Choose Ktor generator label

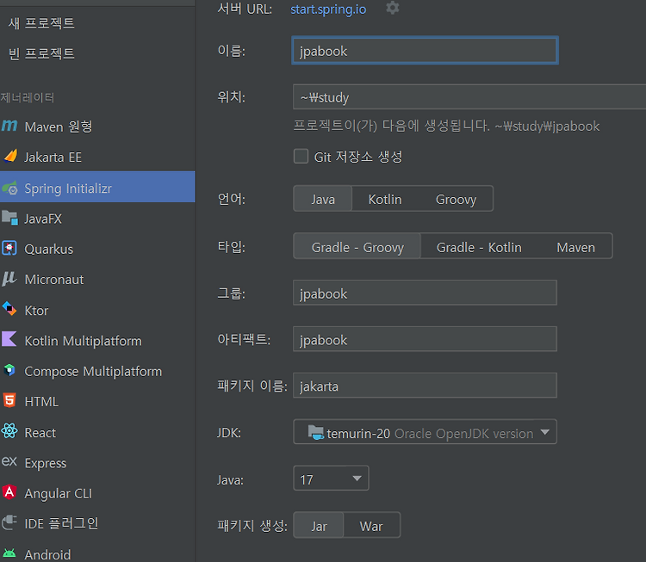(36, 310)
